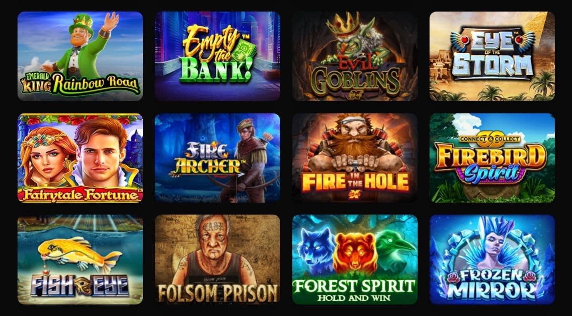Select the Evil Goblins game tile
Image resolution: width=572 pixels, height=316 pixels.
click(x=355, y=56)
